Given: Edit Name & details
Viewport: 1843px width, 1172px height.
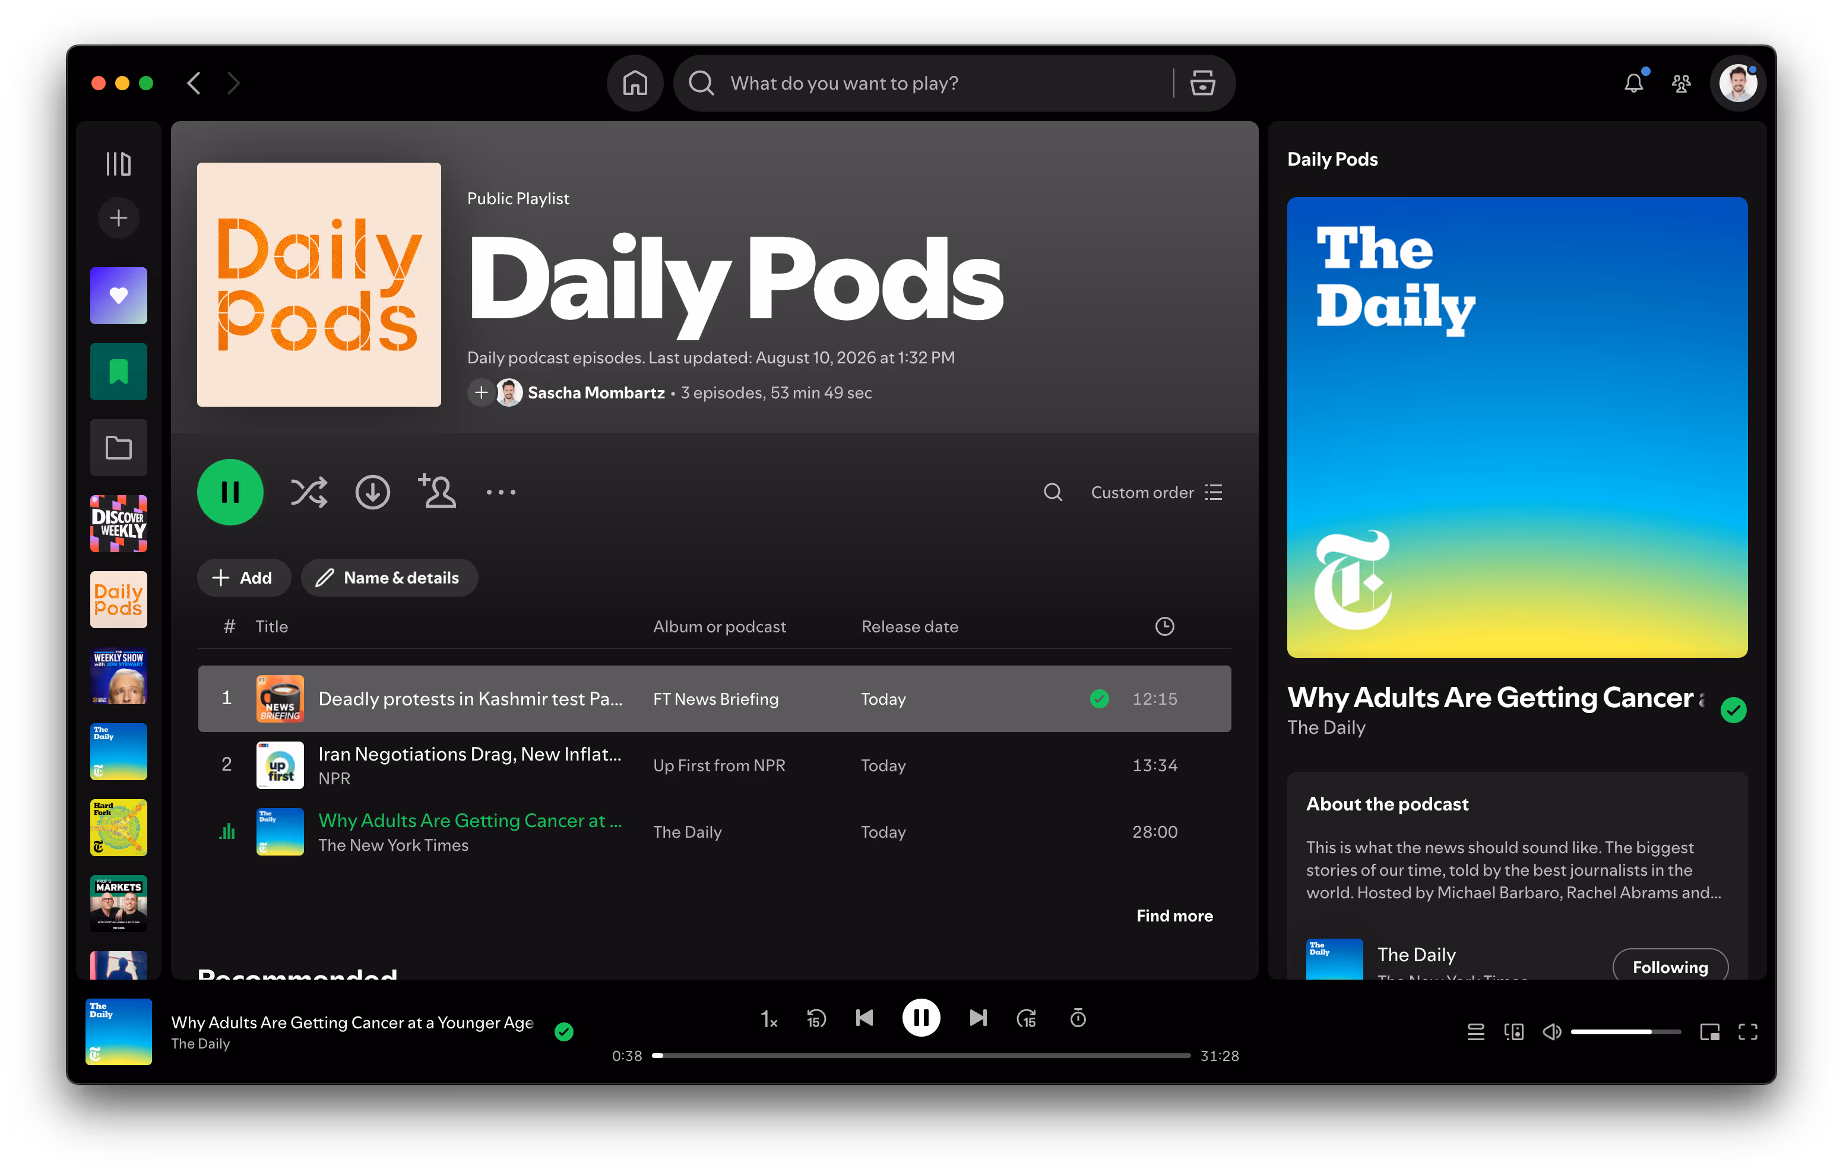Looking at the screenshot, I should point(389,578).
